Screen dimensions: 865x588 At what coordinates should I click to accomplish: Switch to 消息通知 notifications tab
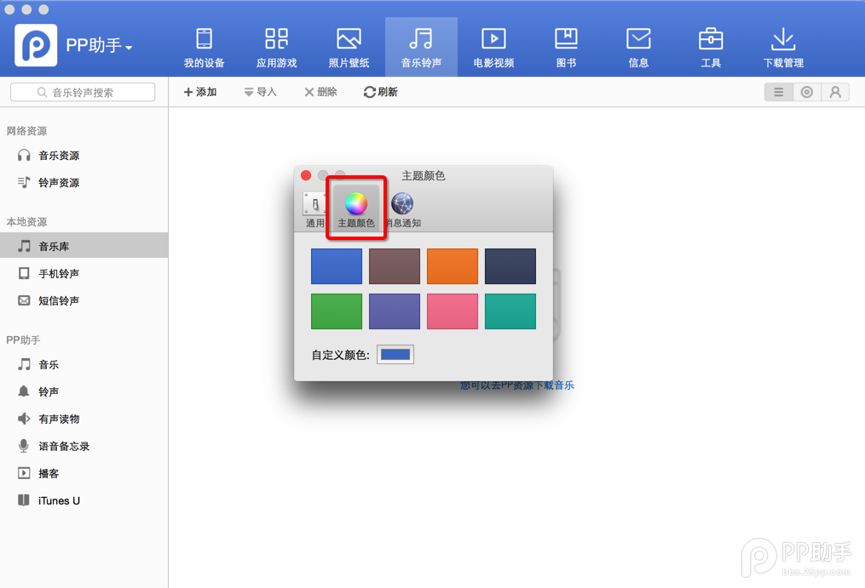pyautogui.click(x=403, y=209)
